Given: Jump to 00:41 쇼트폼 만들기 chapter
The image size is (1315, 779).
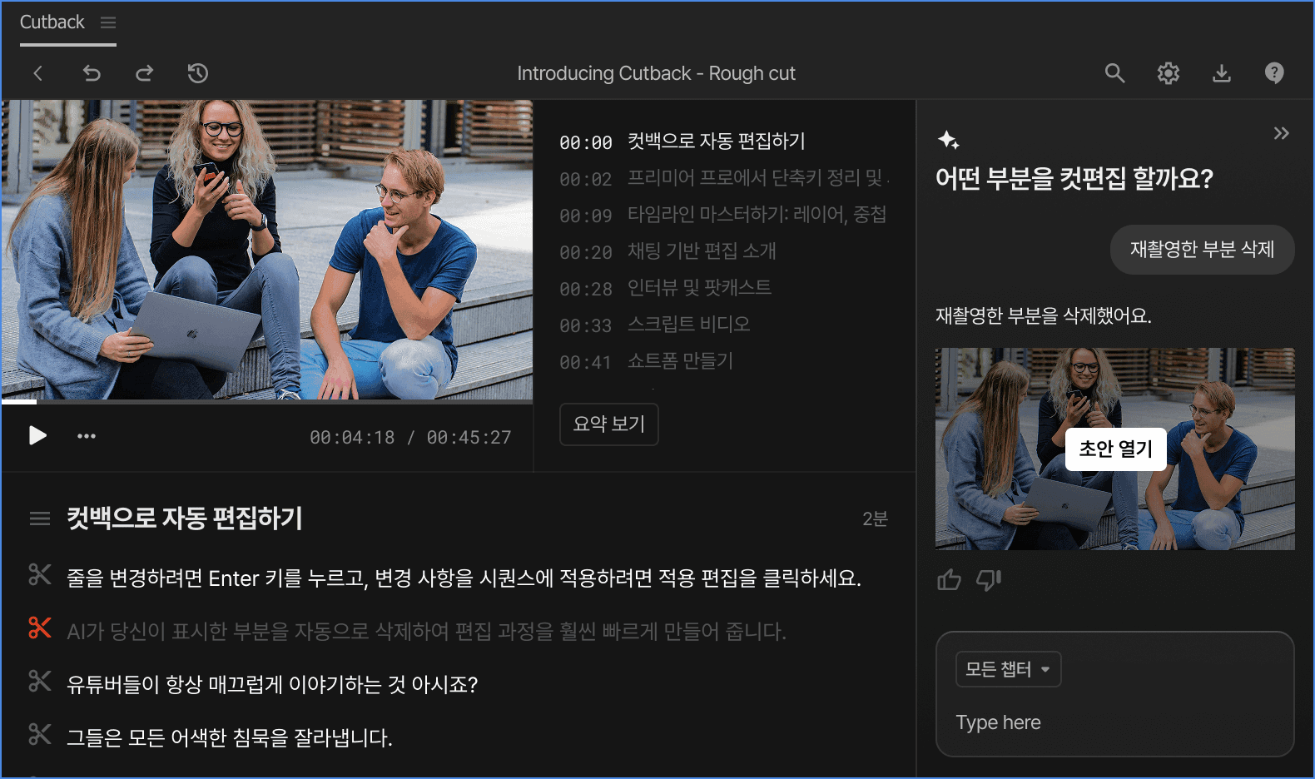Looking at the screenshot, I should coord(646,361).
